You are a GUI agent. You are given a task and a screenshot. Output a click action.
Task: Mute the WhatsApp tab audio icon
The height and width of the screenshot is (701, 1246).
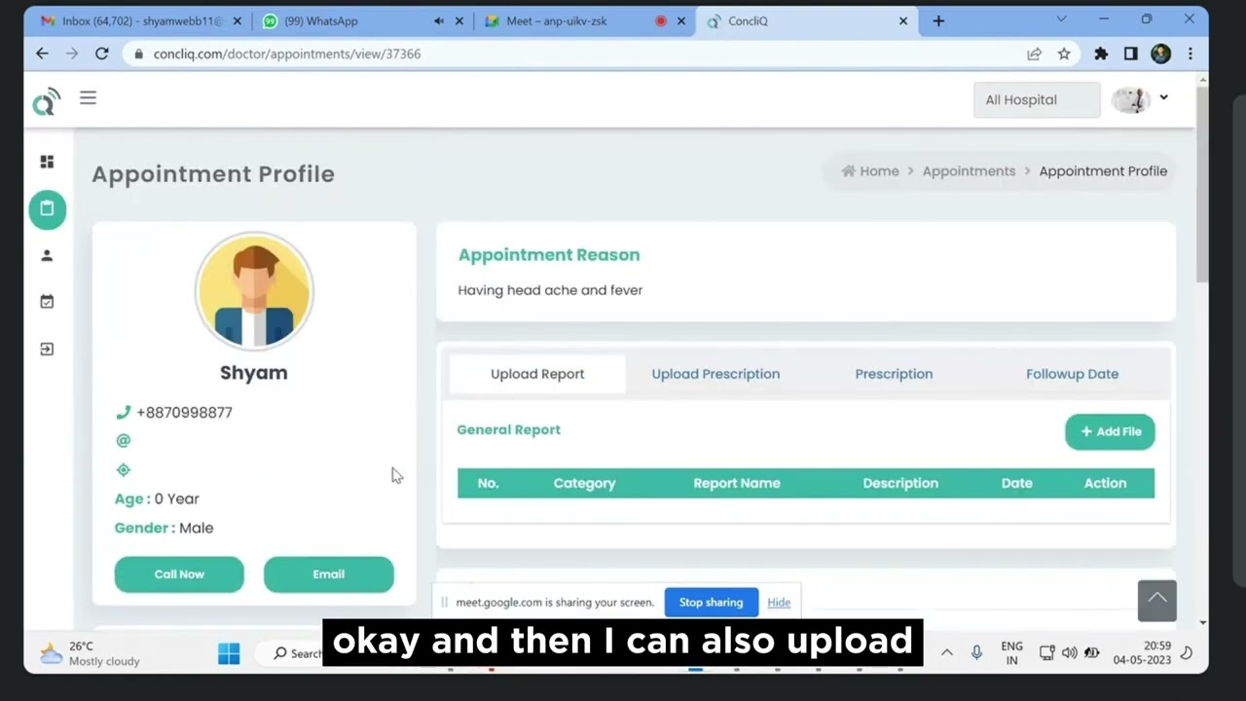pos(438,20)
